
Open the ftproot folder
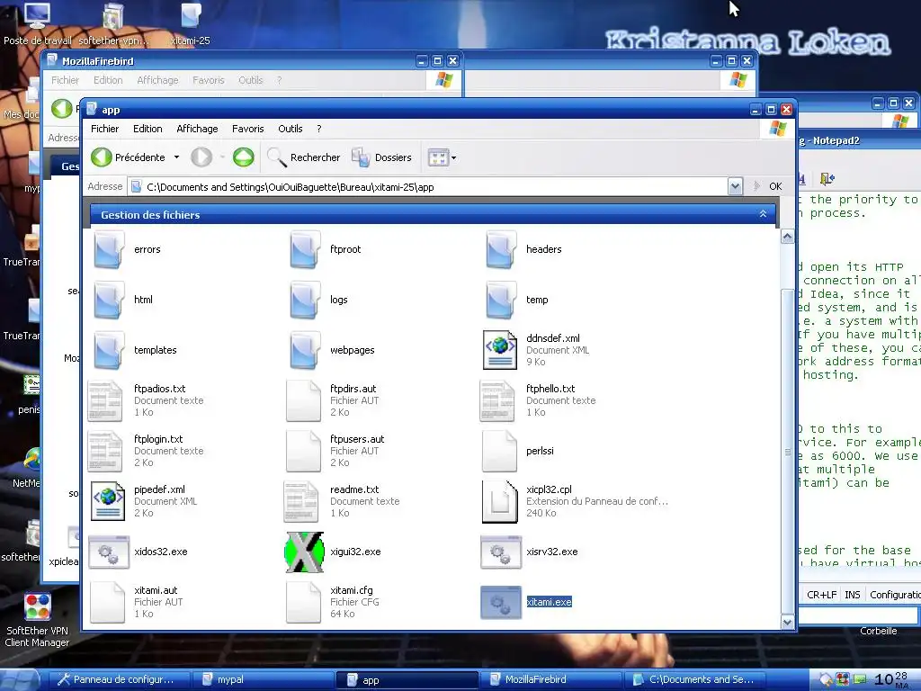click(325, 249)
